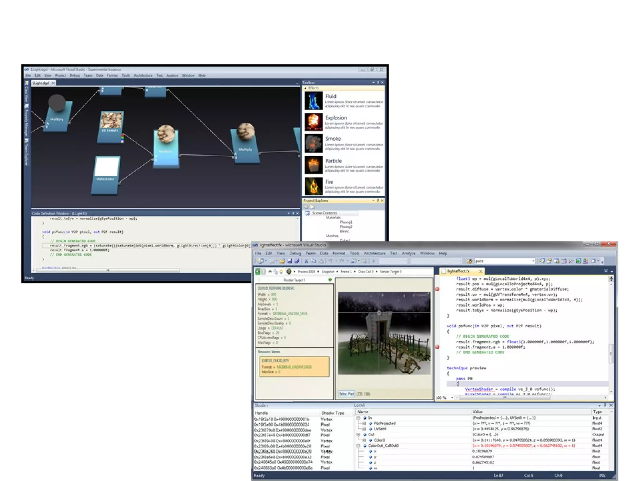
Task: Toggle breakpoint on result.diffuse line
Action: click(x=438, y=289)
